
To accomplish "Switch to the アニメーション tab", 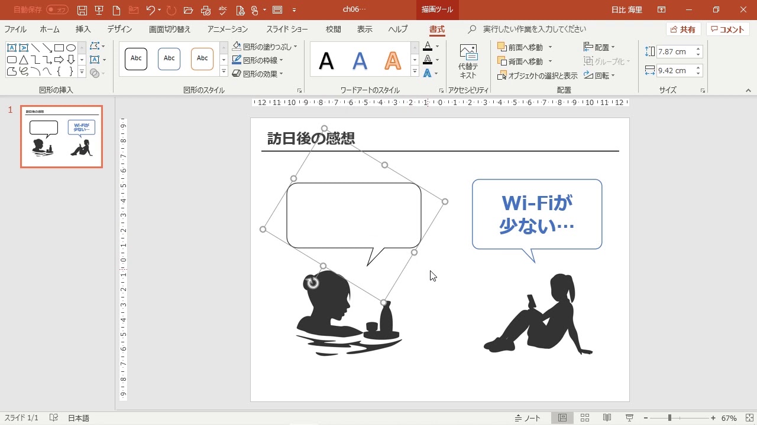I will pos(228,30).
